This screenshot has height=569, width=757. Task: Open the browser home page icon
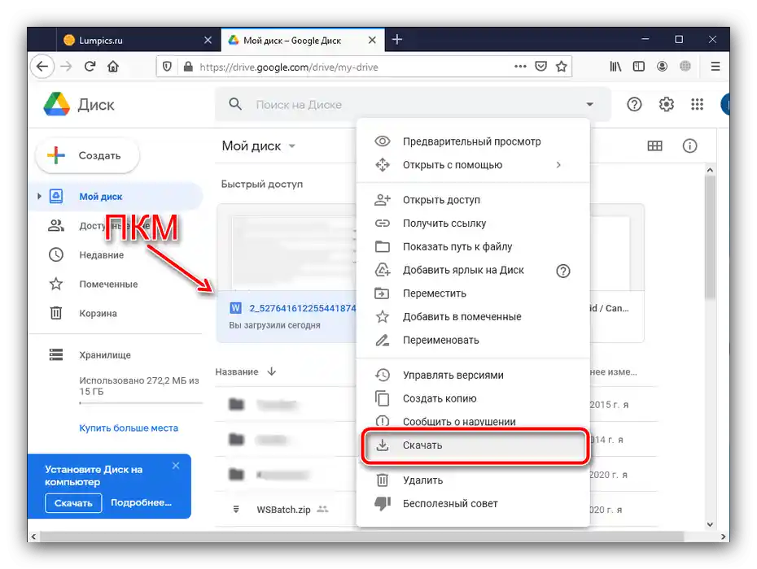[113, 67]
